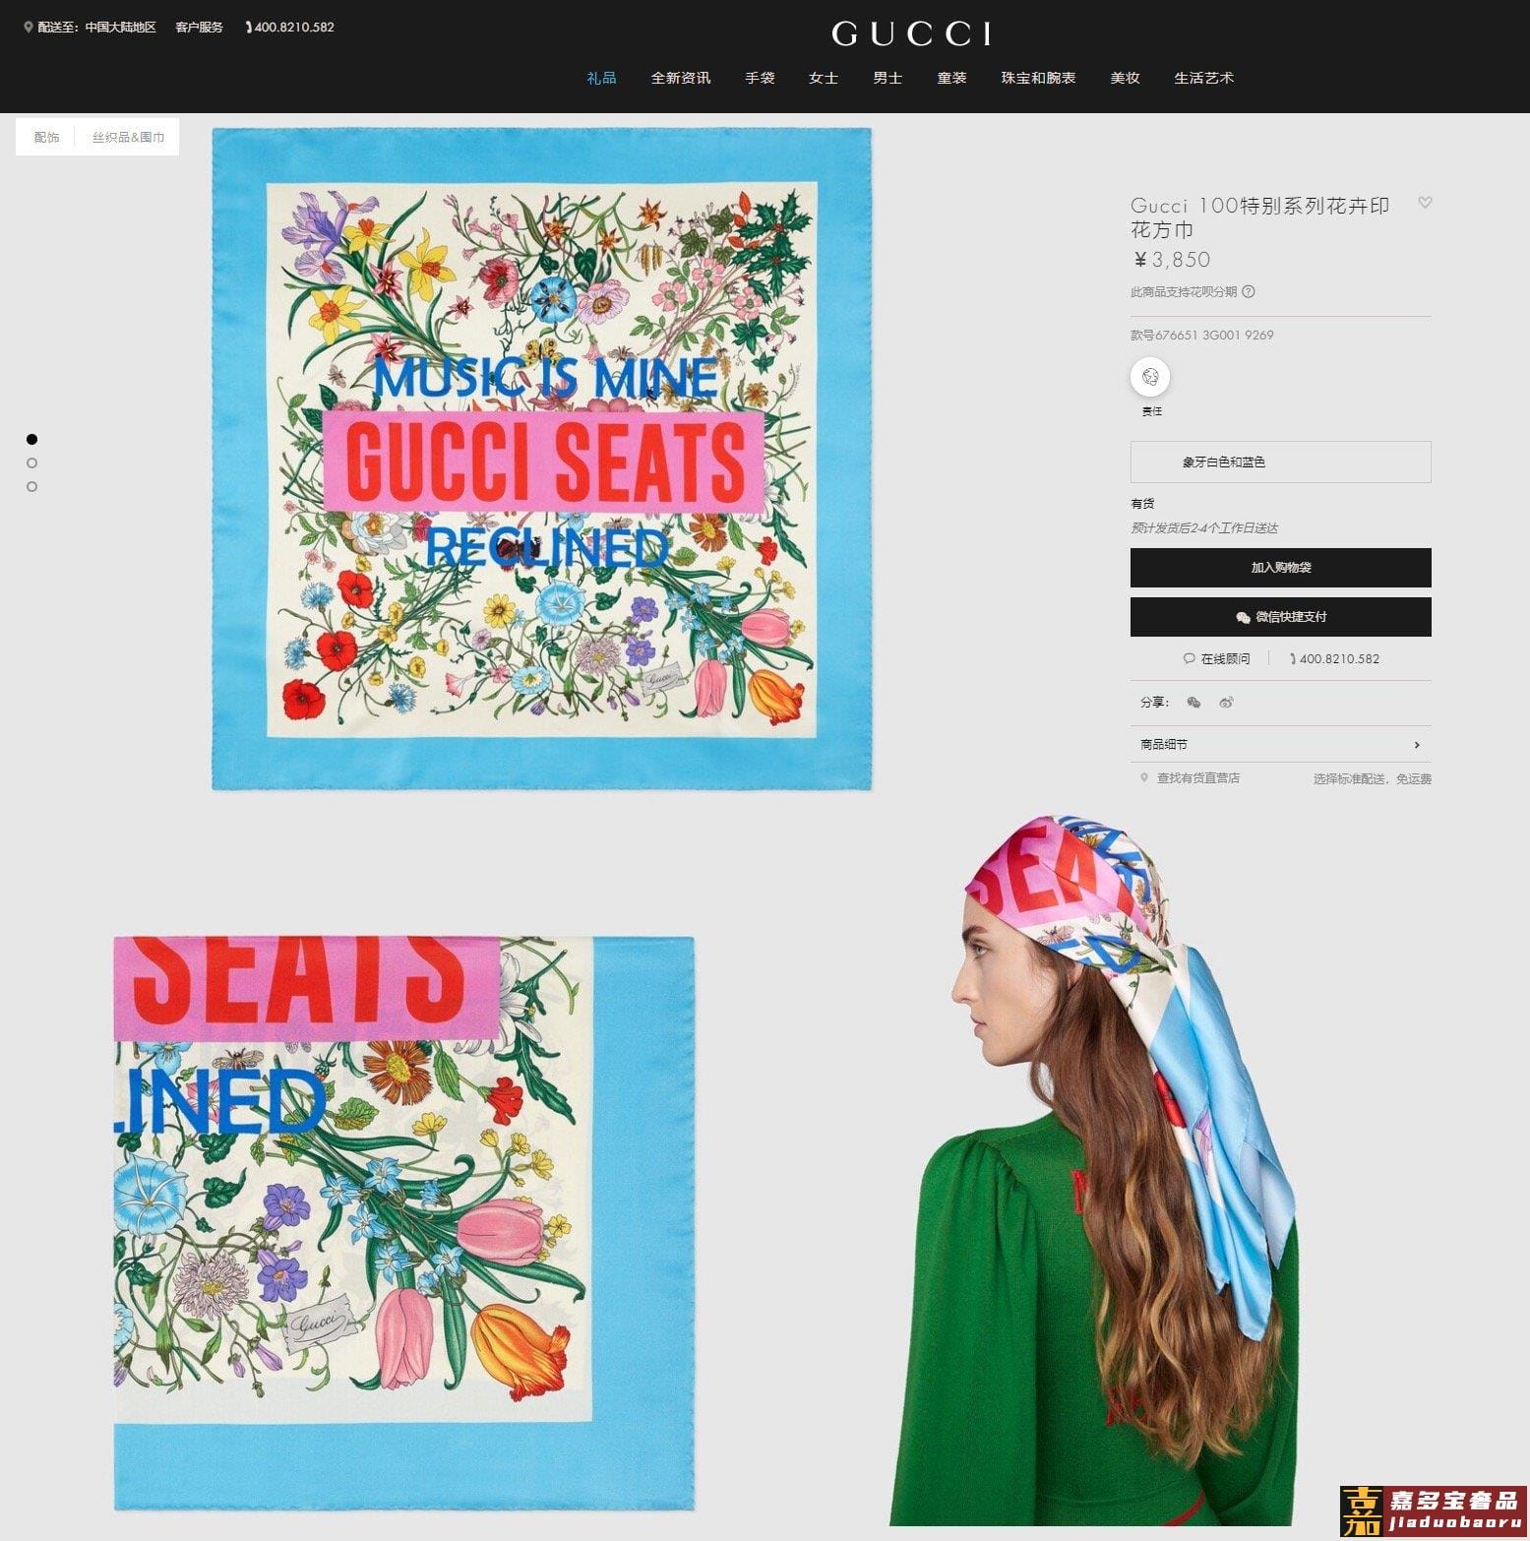Open the 女士 menu
Screen dimensions: 1530x1541
pos(824,78)
